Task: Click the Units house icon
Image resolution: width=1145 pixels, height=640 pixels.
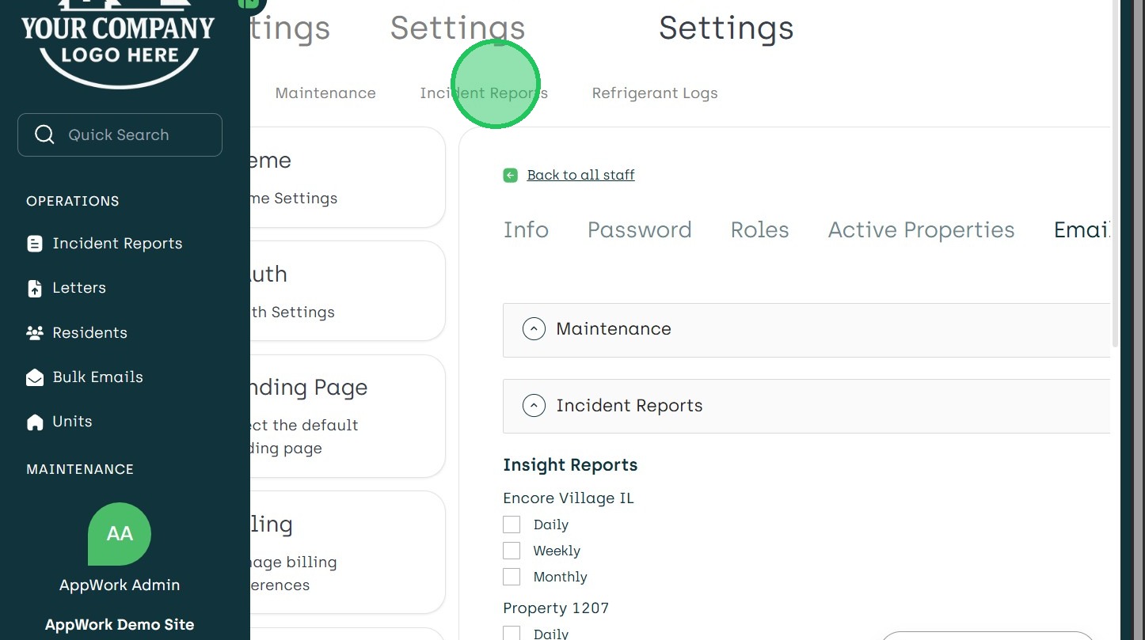Action: [x=35, y=422]
